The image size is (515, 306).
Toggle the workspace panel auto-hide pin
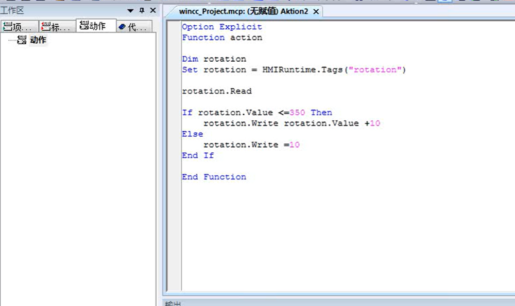coord(142,10)
